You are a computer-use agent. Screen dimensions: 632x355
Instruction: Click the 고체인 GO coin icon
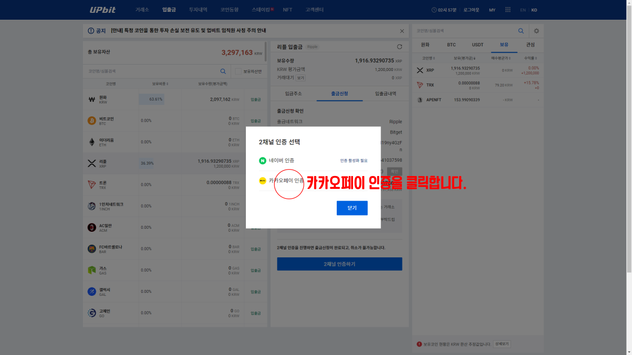[x=91, y=313]
